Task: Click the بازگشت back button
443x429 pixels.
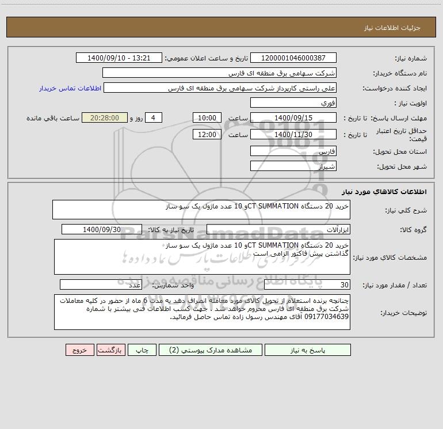Action: tap(110, 350)
